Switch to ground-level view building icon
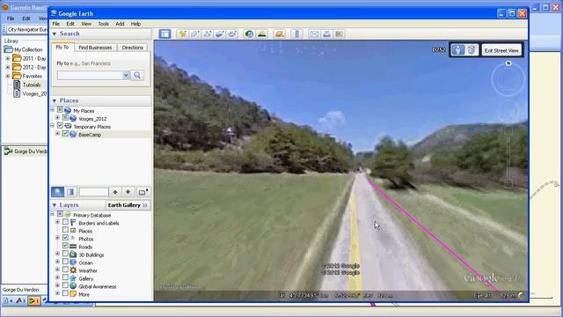The image size is (563, 317). 472,50
